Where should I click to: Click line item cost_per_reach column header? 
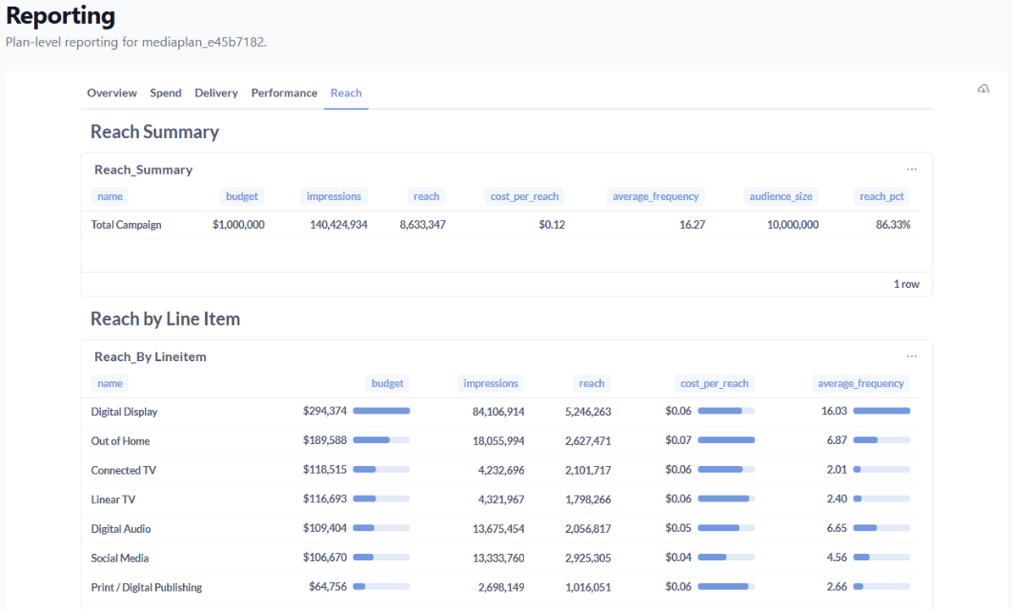coord(714,383)
